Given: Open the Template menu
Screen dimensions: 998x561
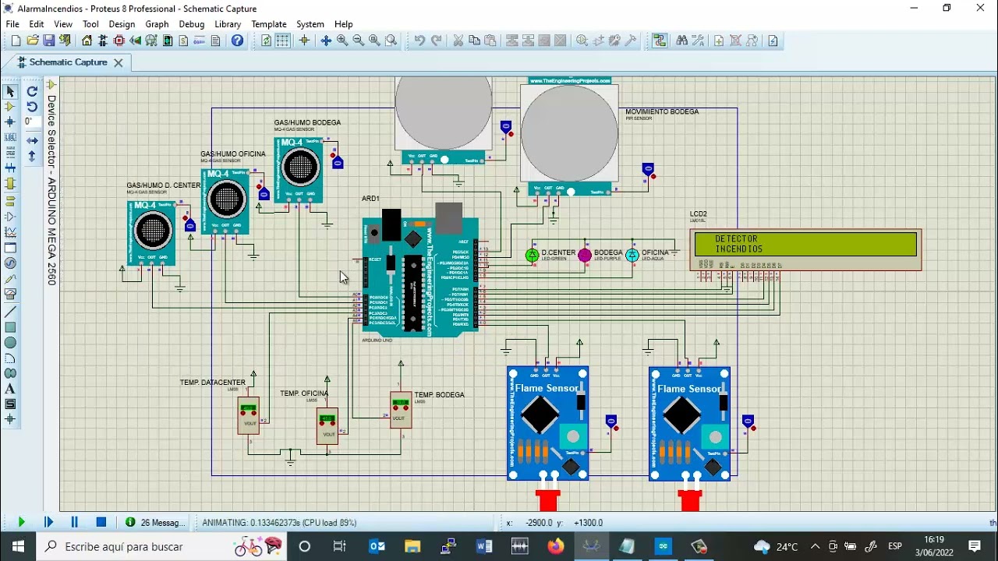Looking at the screenshot, I should coord(269,24).
